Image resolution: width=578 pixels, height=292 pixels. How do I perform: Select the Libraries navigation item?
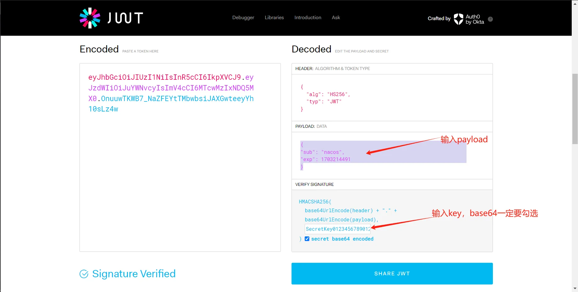(274, 18)
